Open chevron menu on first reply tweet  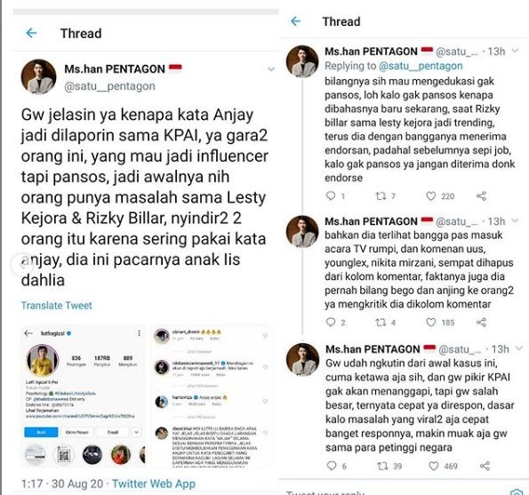(515, 51)
